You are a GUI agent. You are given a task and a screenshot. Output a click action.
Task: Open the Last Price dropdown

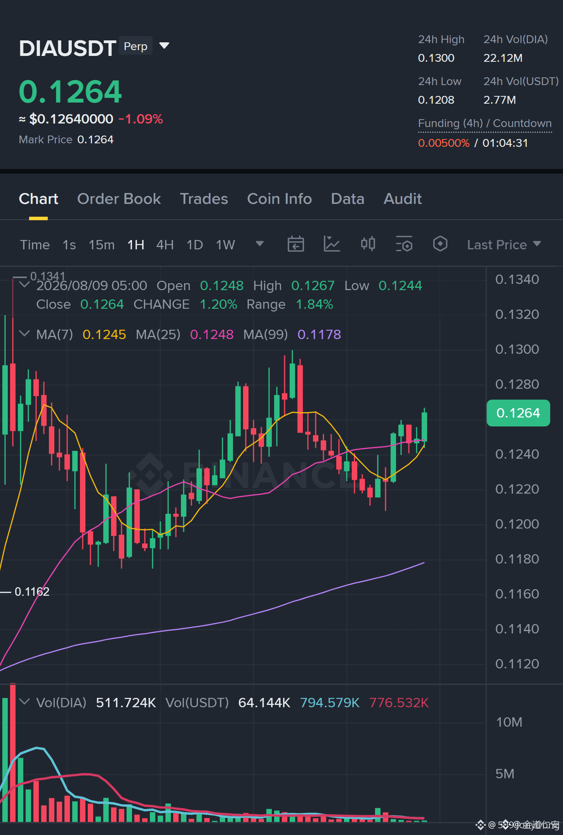[504, 245]
